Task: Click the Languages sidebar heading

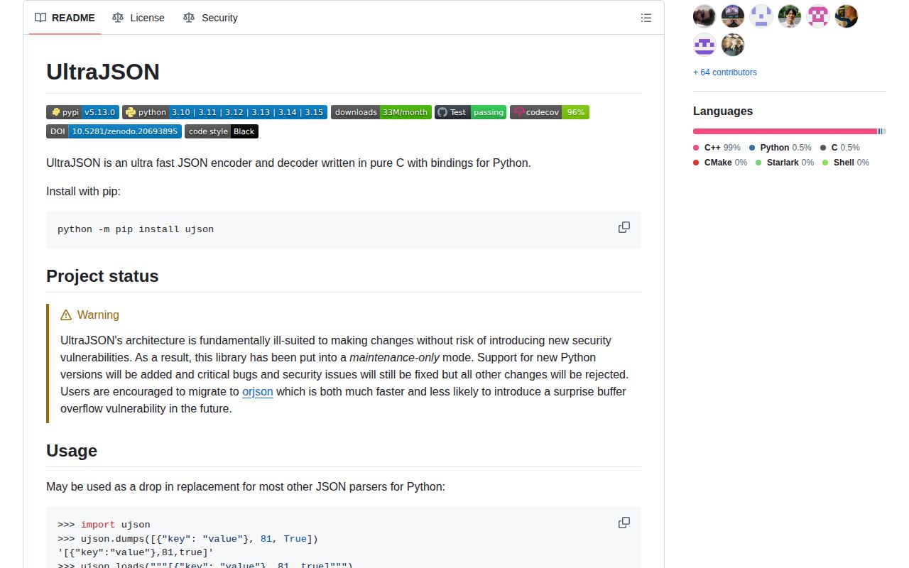Action: (x=723, y=111)
